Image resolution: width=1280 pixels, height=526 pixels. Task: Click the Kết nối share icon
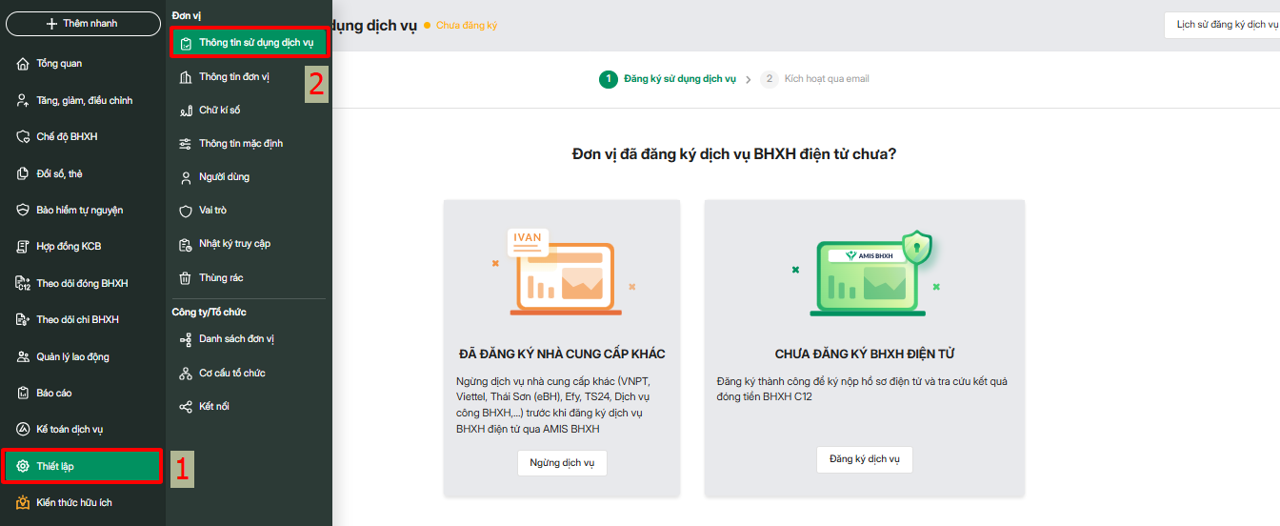[186, 407]
